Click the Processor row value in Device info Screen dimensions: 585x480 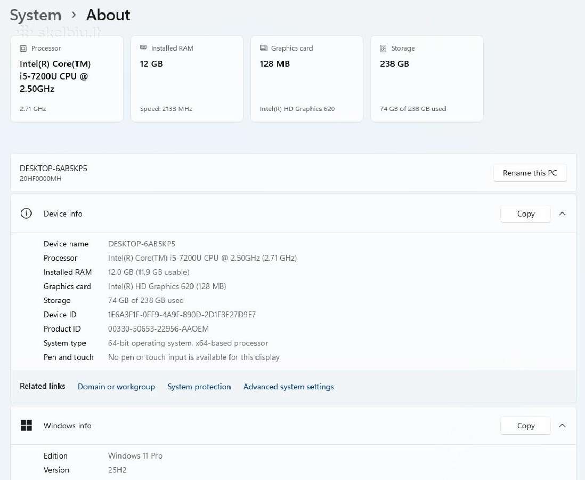point(202,258)
